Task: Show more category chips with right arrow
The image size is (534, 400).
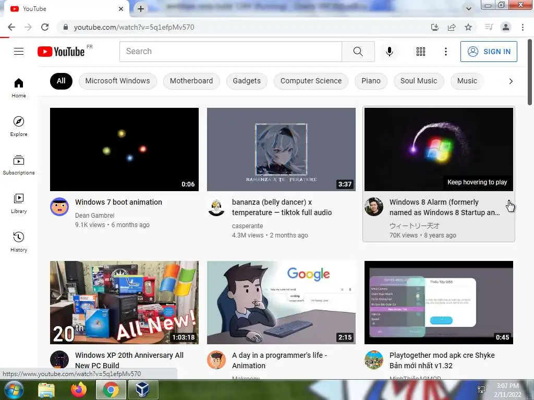Action: (511, 81)
